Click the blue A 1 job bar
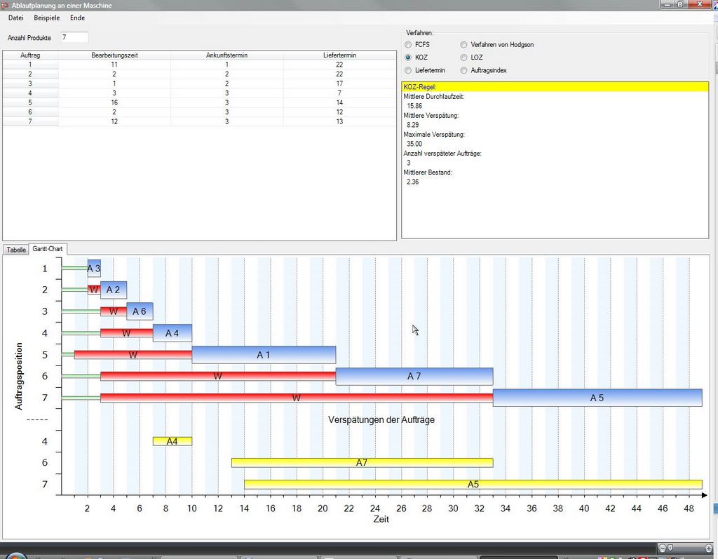The image size is (718, 559). (264, 355)
